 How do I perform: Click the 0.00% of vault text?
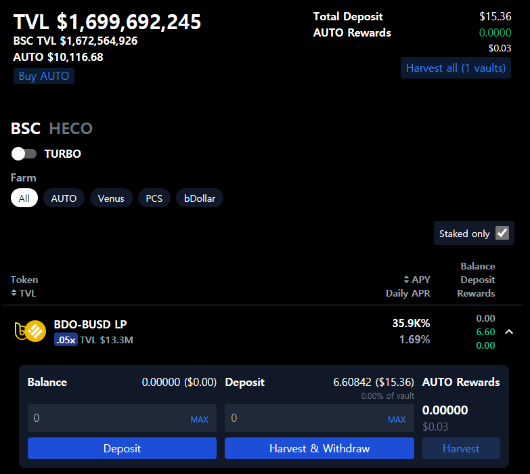(x=388, y=396)
